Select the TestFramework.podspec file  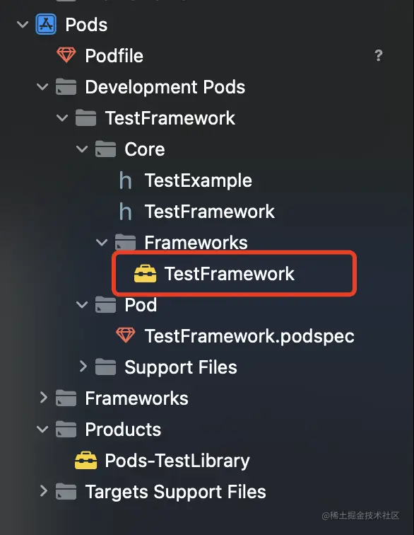pos(235,336)
